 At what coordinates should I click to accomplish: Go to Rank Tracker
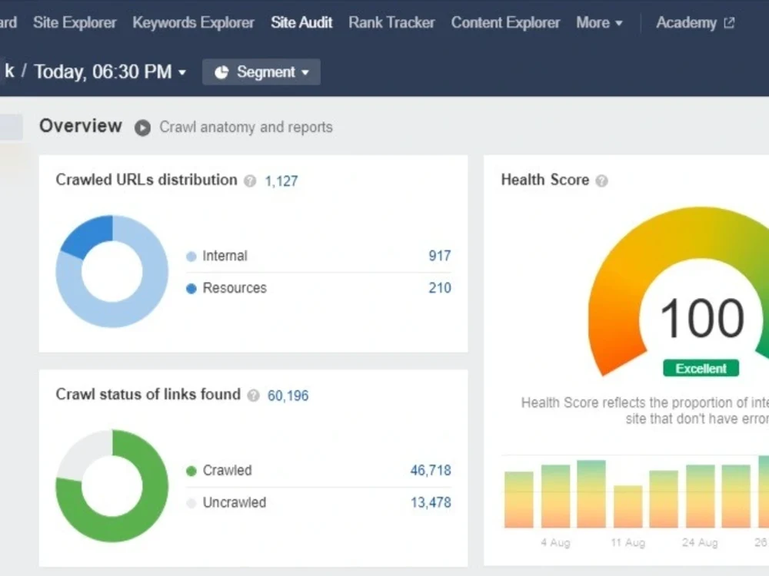391,22
